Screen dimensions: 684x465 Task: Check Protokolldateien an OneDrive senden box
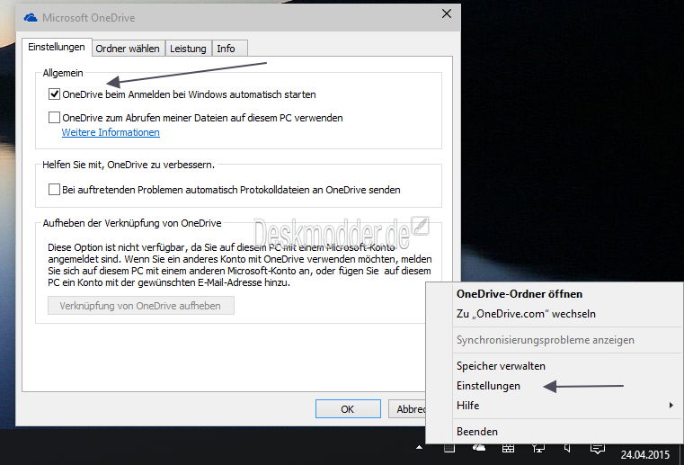click(54, 190)
